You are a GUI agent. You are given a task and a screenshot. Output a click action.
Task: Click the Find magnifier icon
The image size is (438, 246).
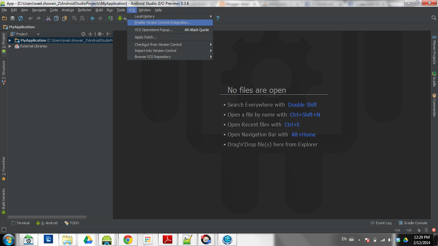74,18
